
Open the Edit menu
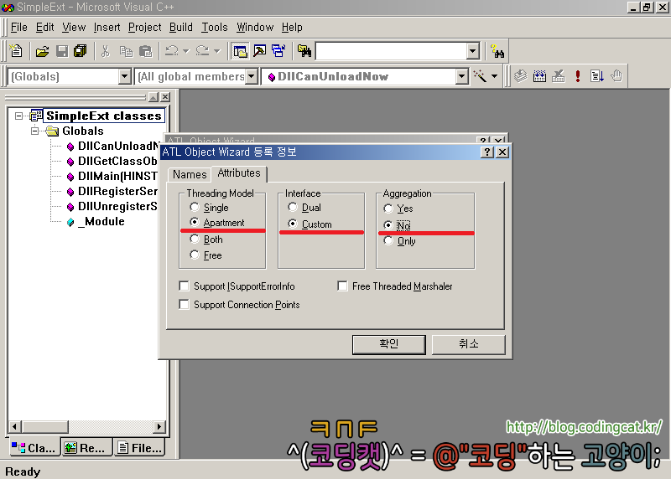point(45,28)
